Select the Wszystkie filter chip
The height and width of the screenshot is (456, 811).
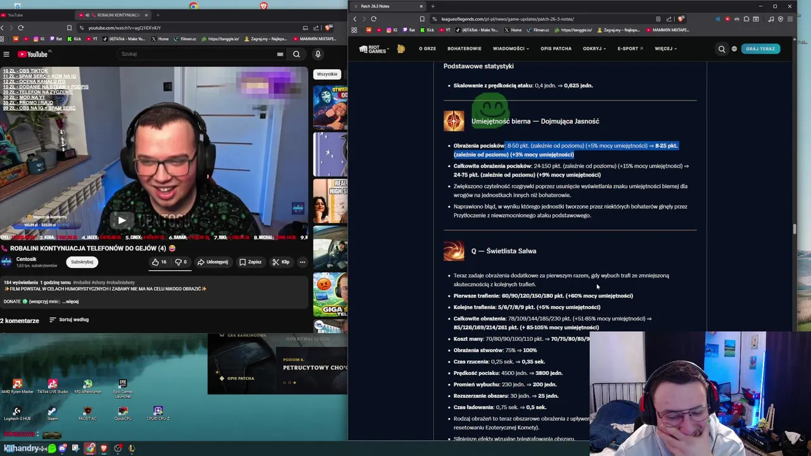(x=327, y=74)
